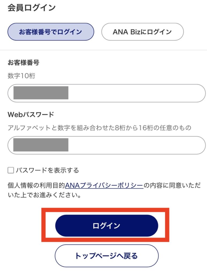Click the パスワードを表示する label text
Screen dimensions: 207x275
pos(47,170)
